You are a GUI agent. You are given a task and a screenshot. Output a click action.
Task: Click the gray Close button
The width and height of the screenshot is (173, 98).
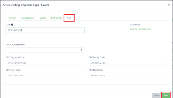point(156,95)
